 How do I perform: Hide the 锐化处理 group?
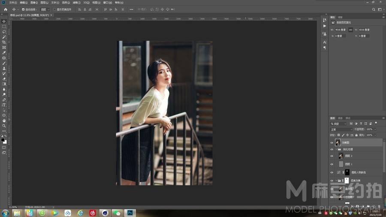(x=332, y=149)
